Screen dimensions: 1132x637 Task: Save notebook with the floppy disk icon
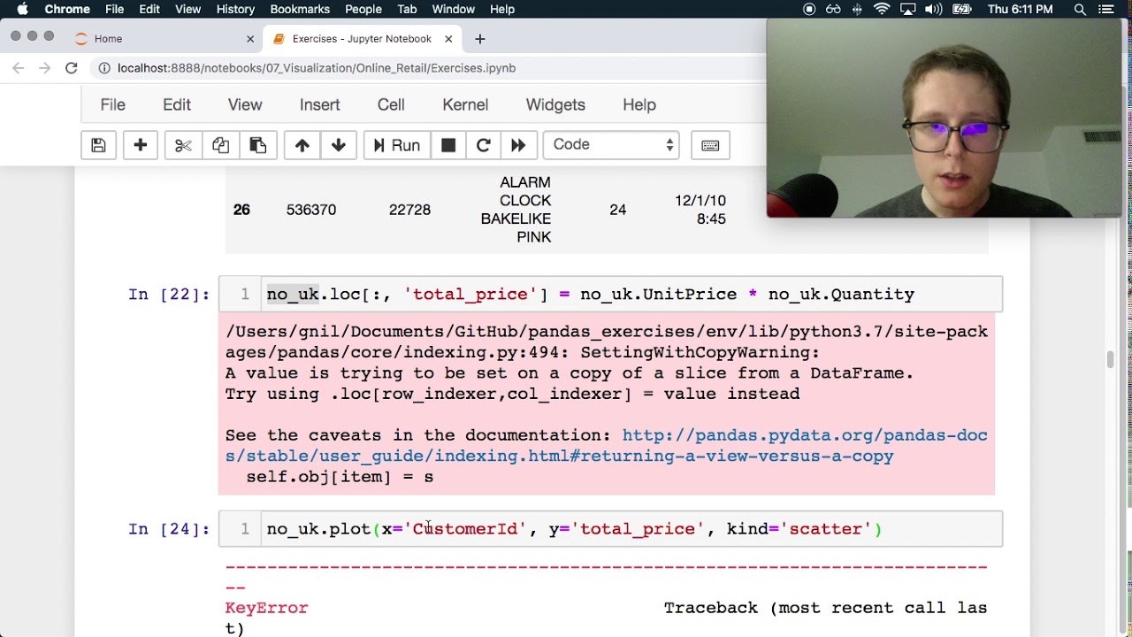click(x=98, y=145)
